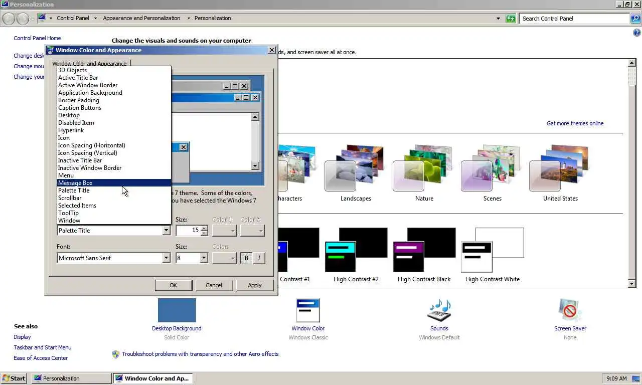
Task: Click themes list scroll up arrow
Action: 632,63
